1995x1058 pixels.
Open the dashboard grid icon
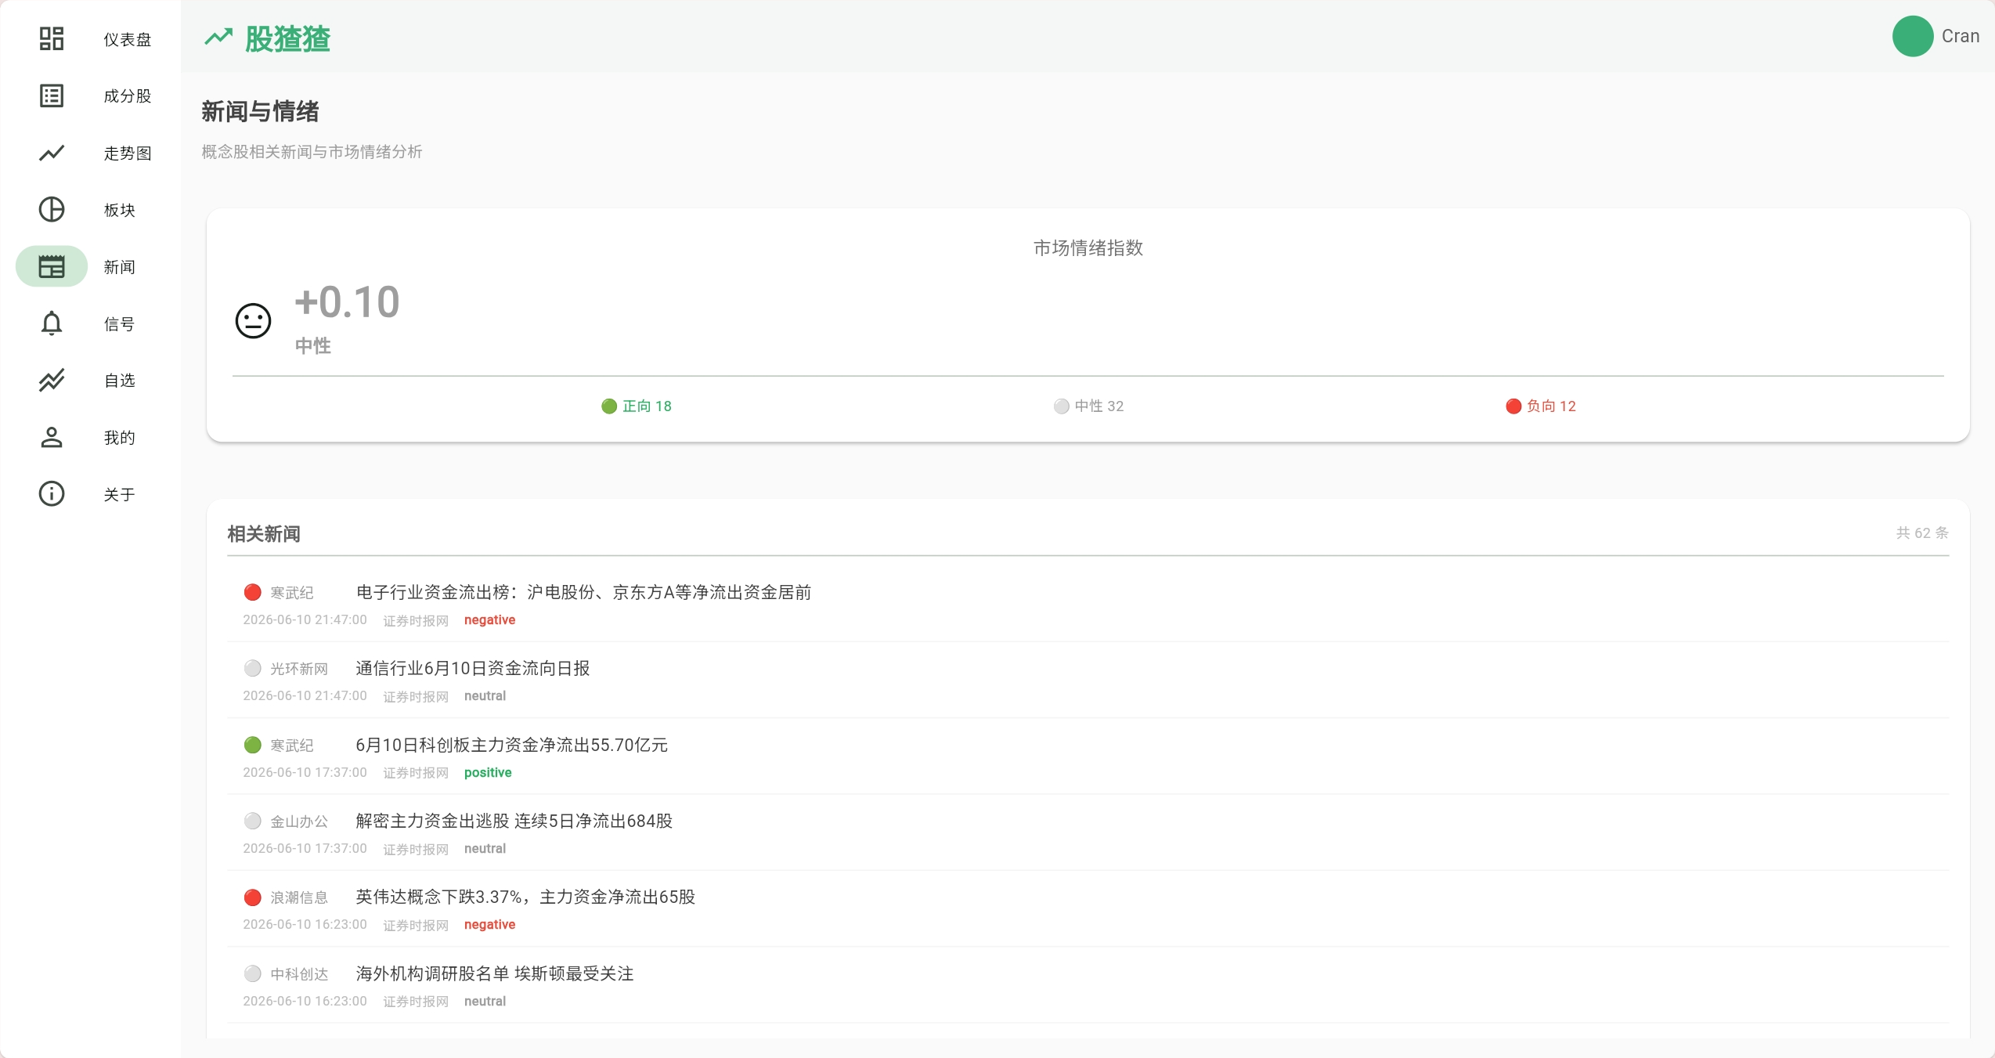click(52, 38)
